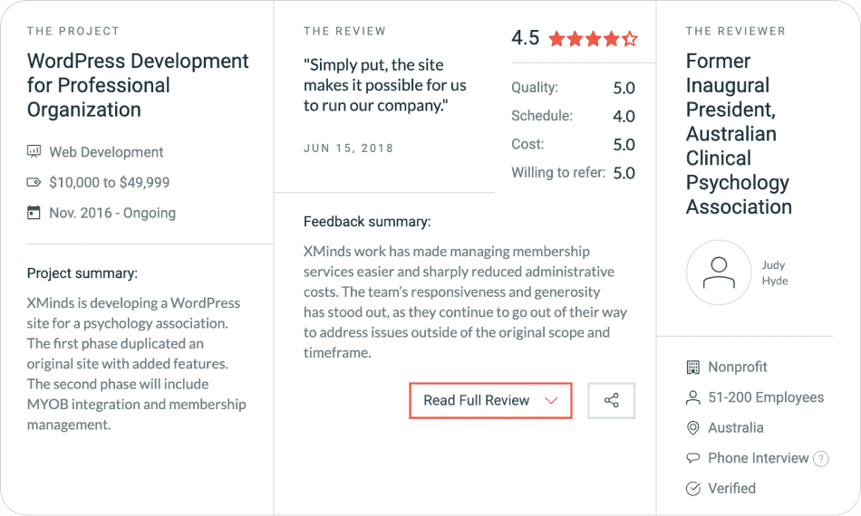Click the share icon button
861x516 pixels.
tap(611, 400)
